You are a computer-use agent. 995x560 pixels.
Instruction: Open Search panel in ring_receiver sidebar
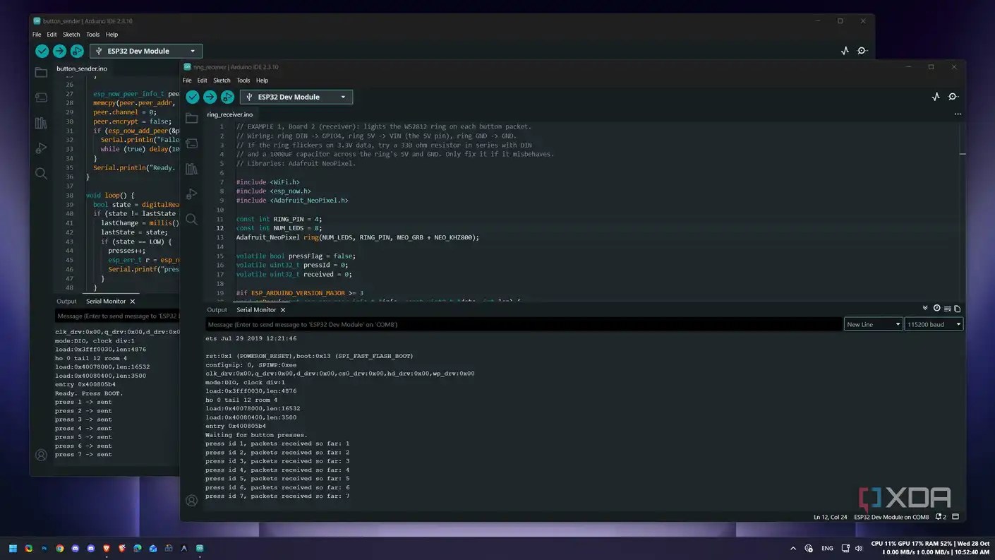(191, 220)
